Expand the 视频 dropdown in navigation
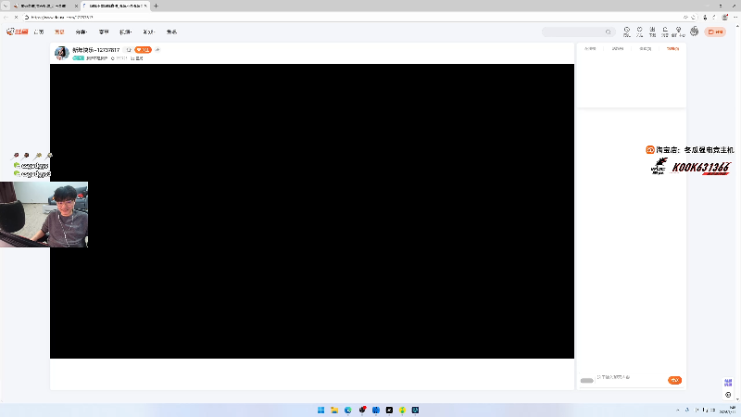This screenshot has width=741, height=417. point(125,32)
